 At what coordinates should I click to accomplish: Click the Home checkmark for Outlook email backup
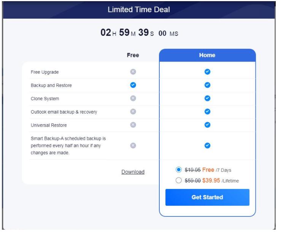coord(207,112)
